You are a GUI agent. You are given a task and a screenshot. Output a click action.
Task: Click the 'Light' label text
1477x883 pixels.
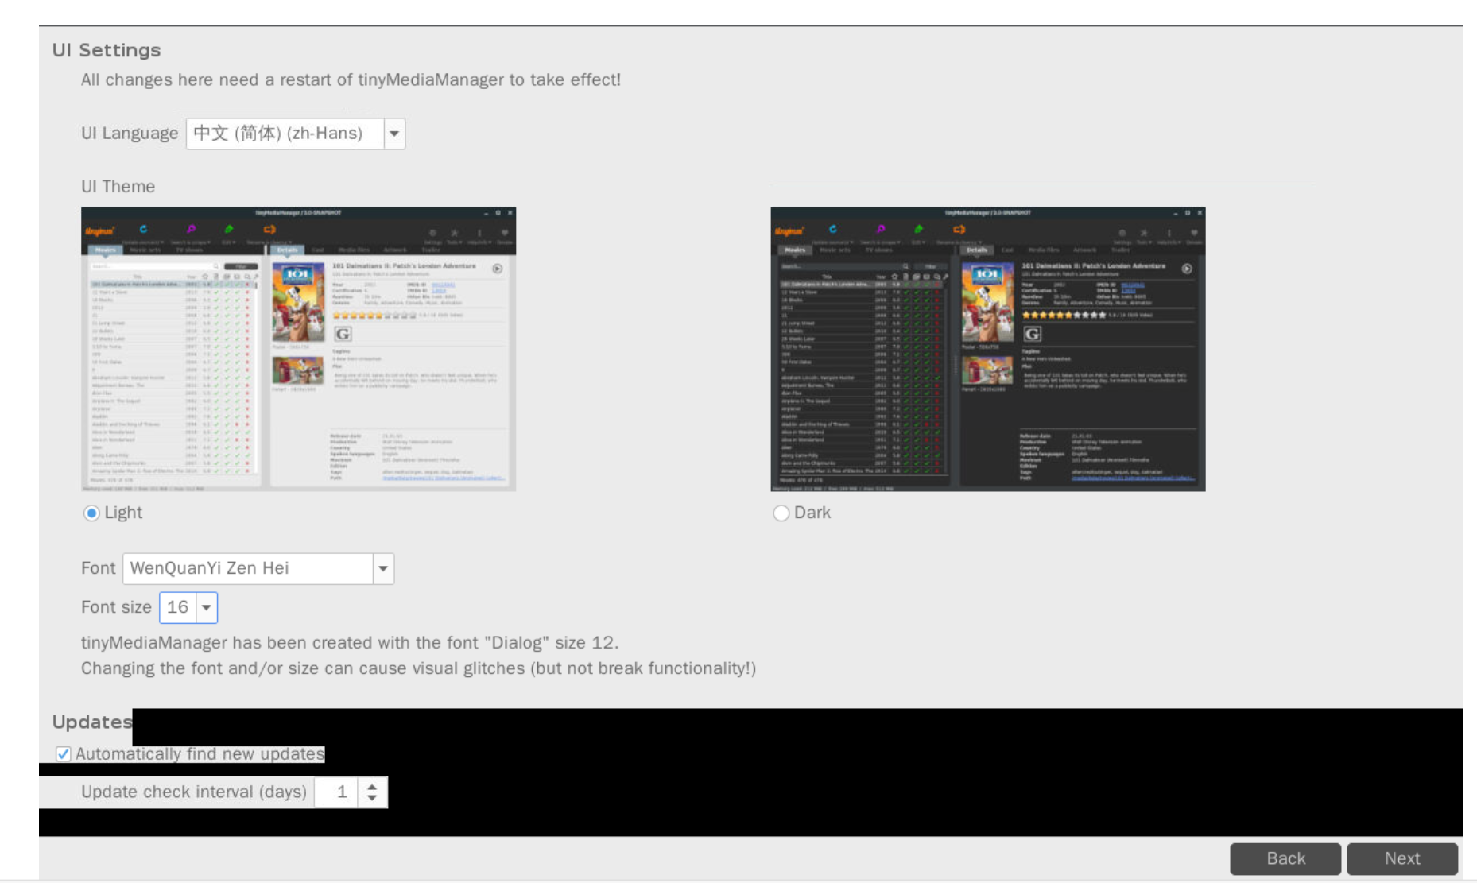(x=123, y=513)
